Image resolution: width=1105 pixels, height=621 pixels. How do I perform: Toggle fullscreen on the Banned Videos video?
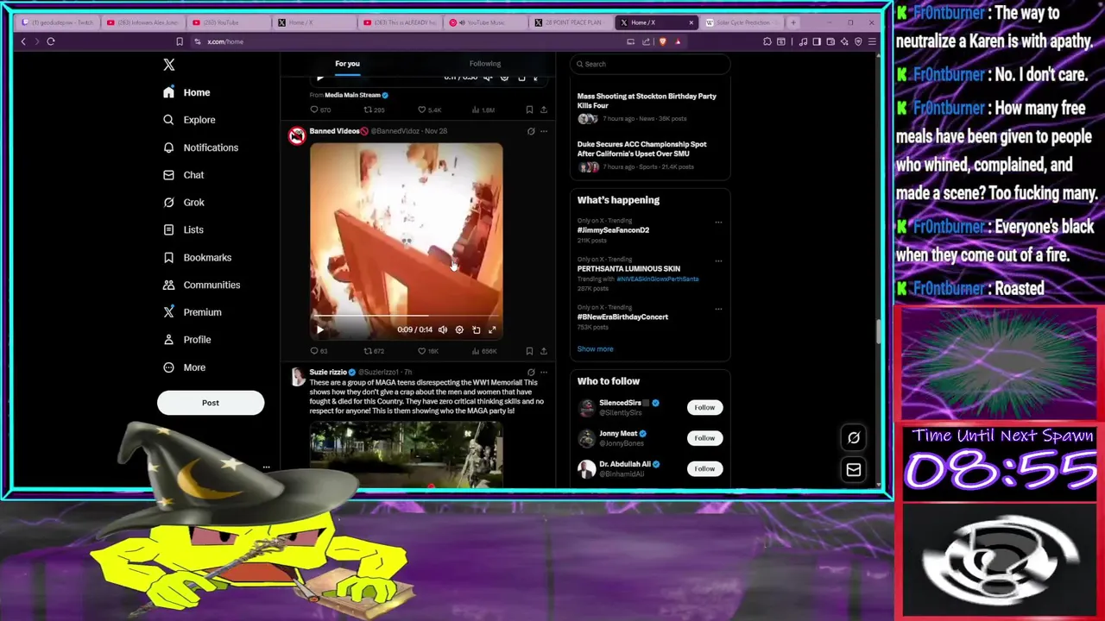pyautogui.click(x=492, y=329)
